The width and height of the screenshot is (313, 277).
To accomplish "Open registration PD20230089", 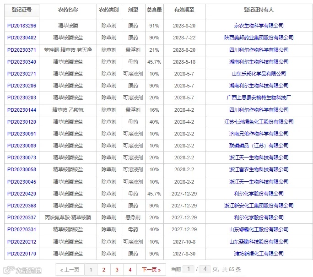I will pos(22,146).
